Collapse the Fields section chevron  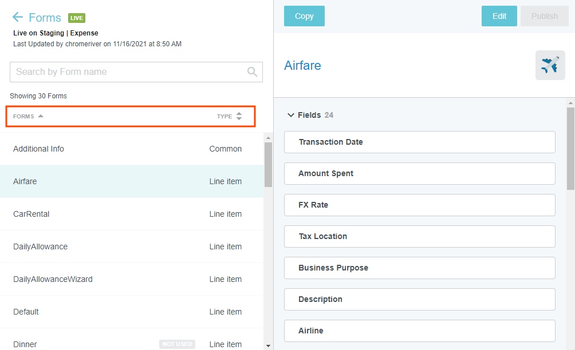point(291,115)
